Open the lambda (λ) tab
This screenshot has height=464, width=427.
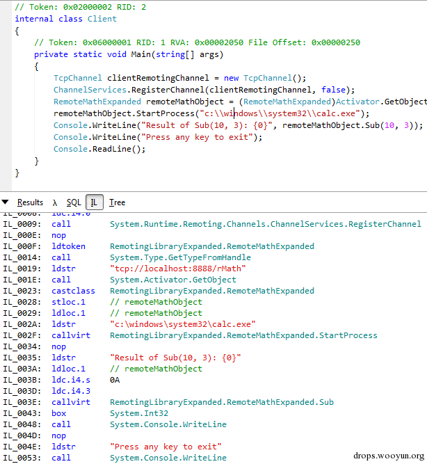pyautogui.click(x=54, y=202)
